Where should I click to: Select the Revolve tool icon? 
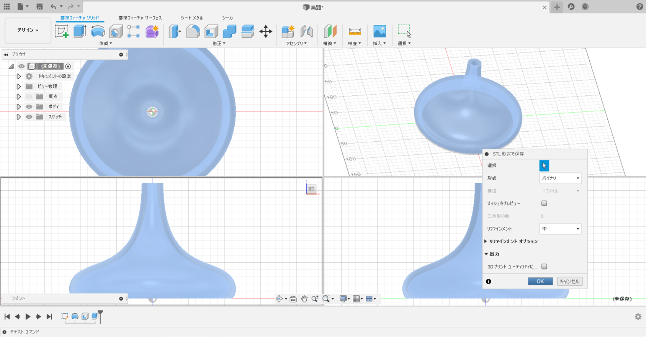pyautogui.click(x=98, y=31)
